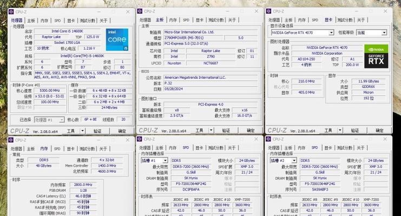Click 验证 button in the mainboard window
This screenshot has width=401, height=216.
coord(226,131)
